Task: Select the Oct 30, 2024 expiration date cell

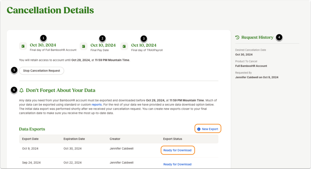Action: pos(73,148)
